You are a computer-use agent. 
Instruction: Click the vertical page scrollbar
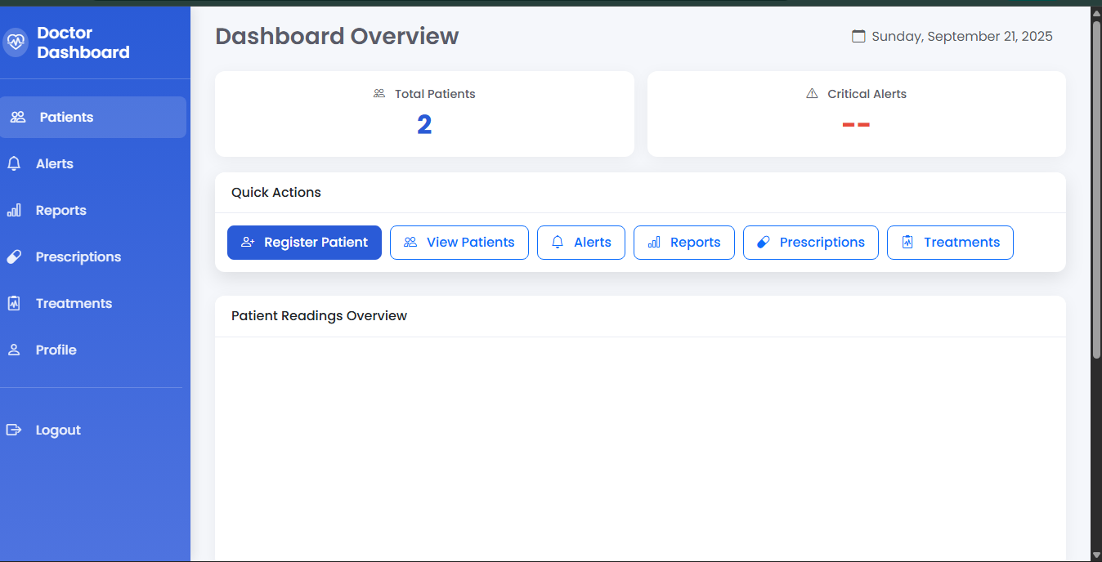tap(1096, 188)
